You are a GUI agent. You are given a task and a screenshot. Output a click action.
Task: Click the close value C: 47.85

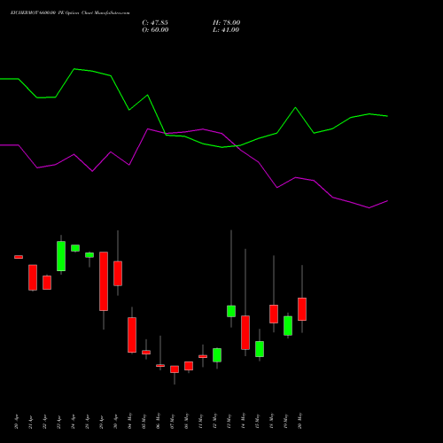pyautogui.click(x=155, y=23)
